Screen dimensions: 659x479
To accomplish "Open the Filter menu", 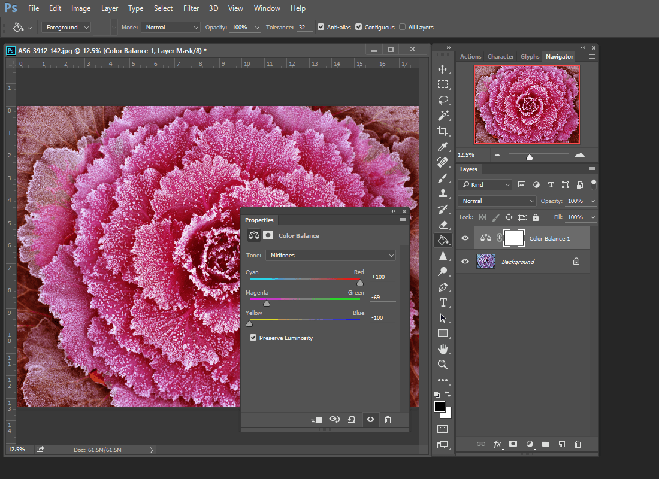I will tap(191, 8).
